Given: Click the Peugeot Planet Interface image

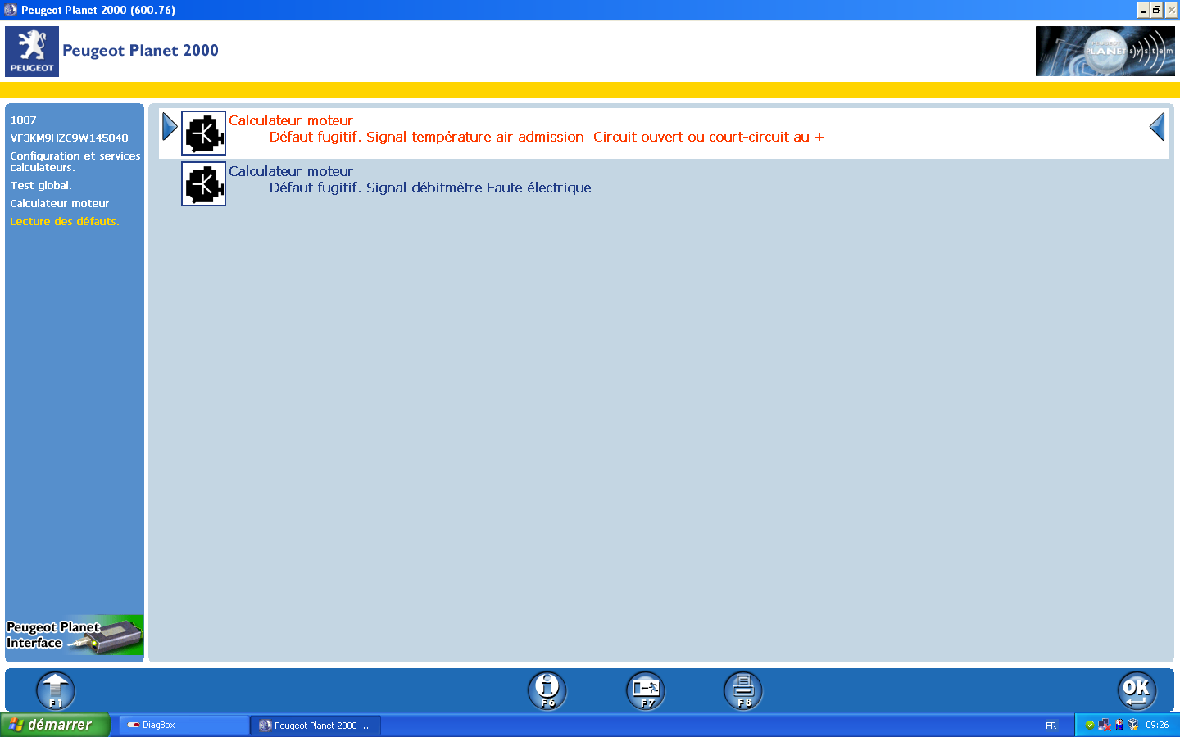Looking at the screenshot, I should coord(75,635).
